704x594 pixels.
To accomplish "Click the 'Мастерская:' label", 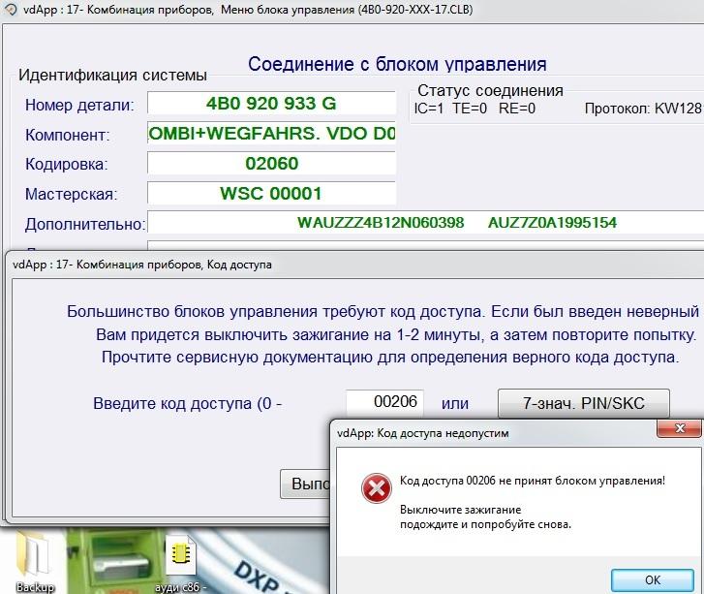I will click(x=71, y=194).
